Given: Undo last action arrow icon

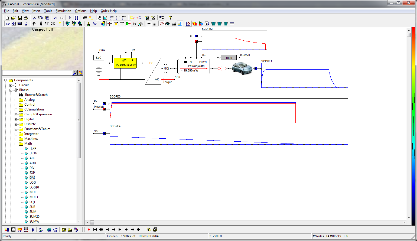Looking at the screenshot, I should (56, 18).
